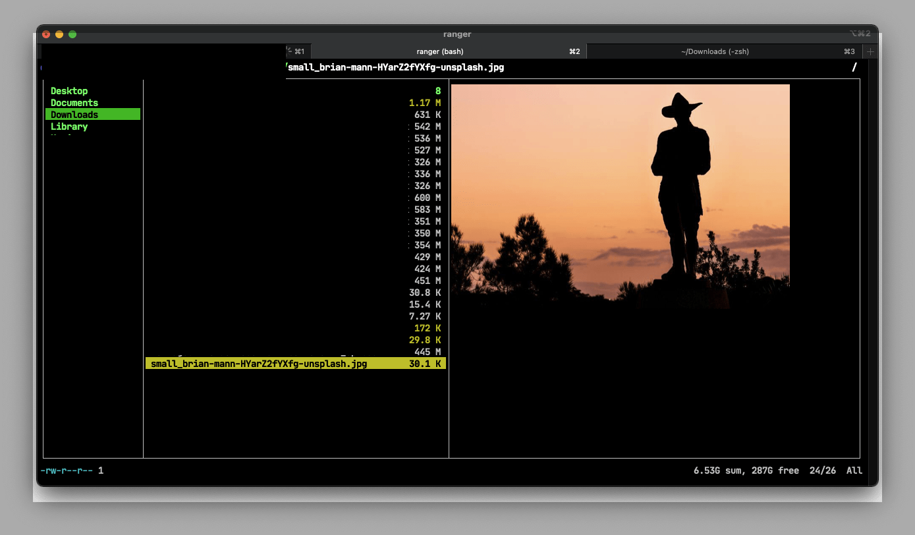Select the Desktop directory in left column
Viewport: 915px width, 535px height.
coord(69,91)
